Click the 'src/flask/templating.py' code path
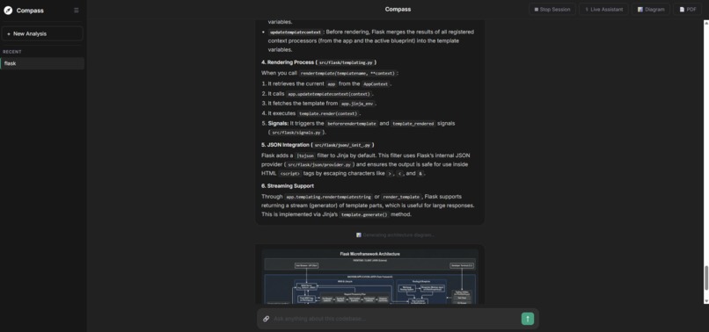Image resolution: width=709 pixels, height=332 pixels. (345, 62)
